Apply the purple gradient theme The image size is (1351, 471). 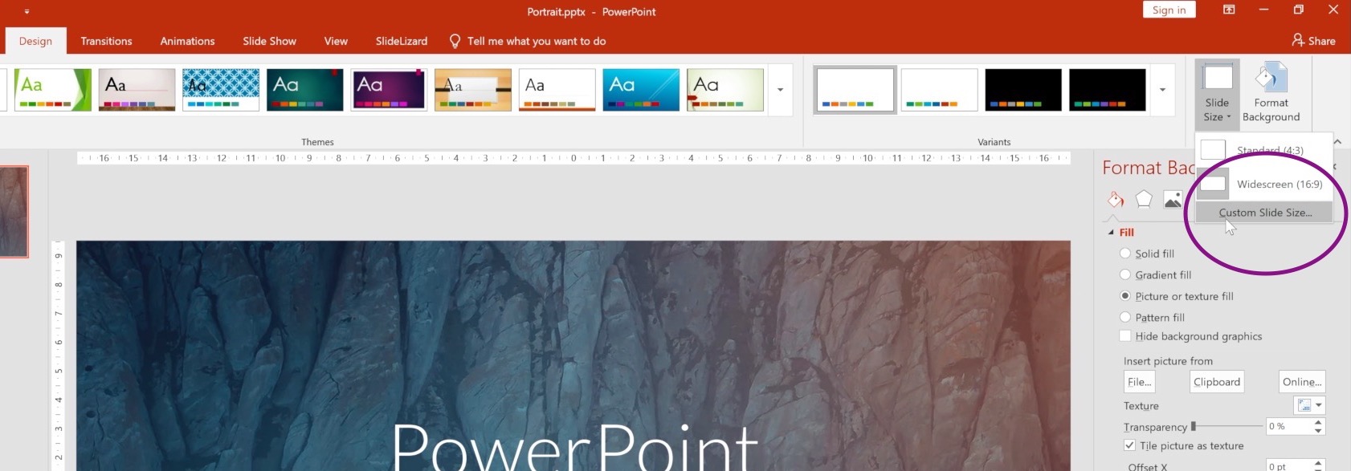tap(389, 89)
